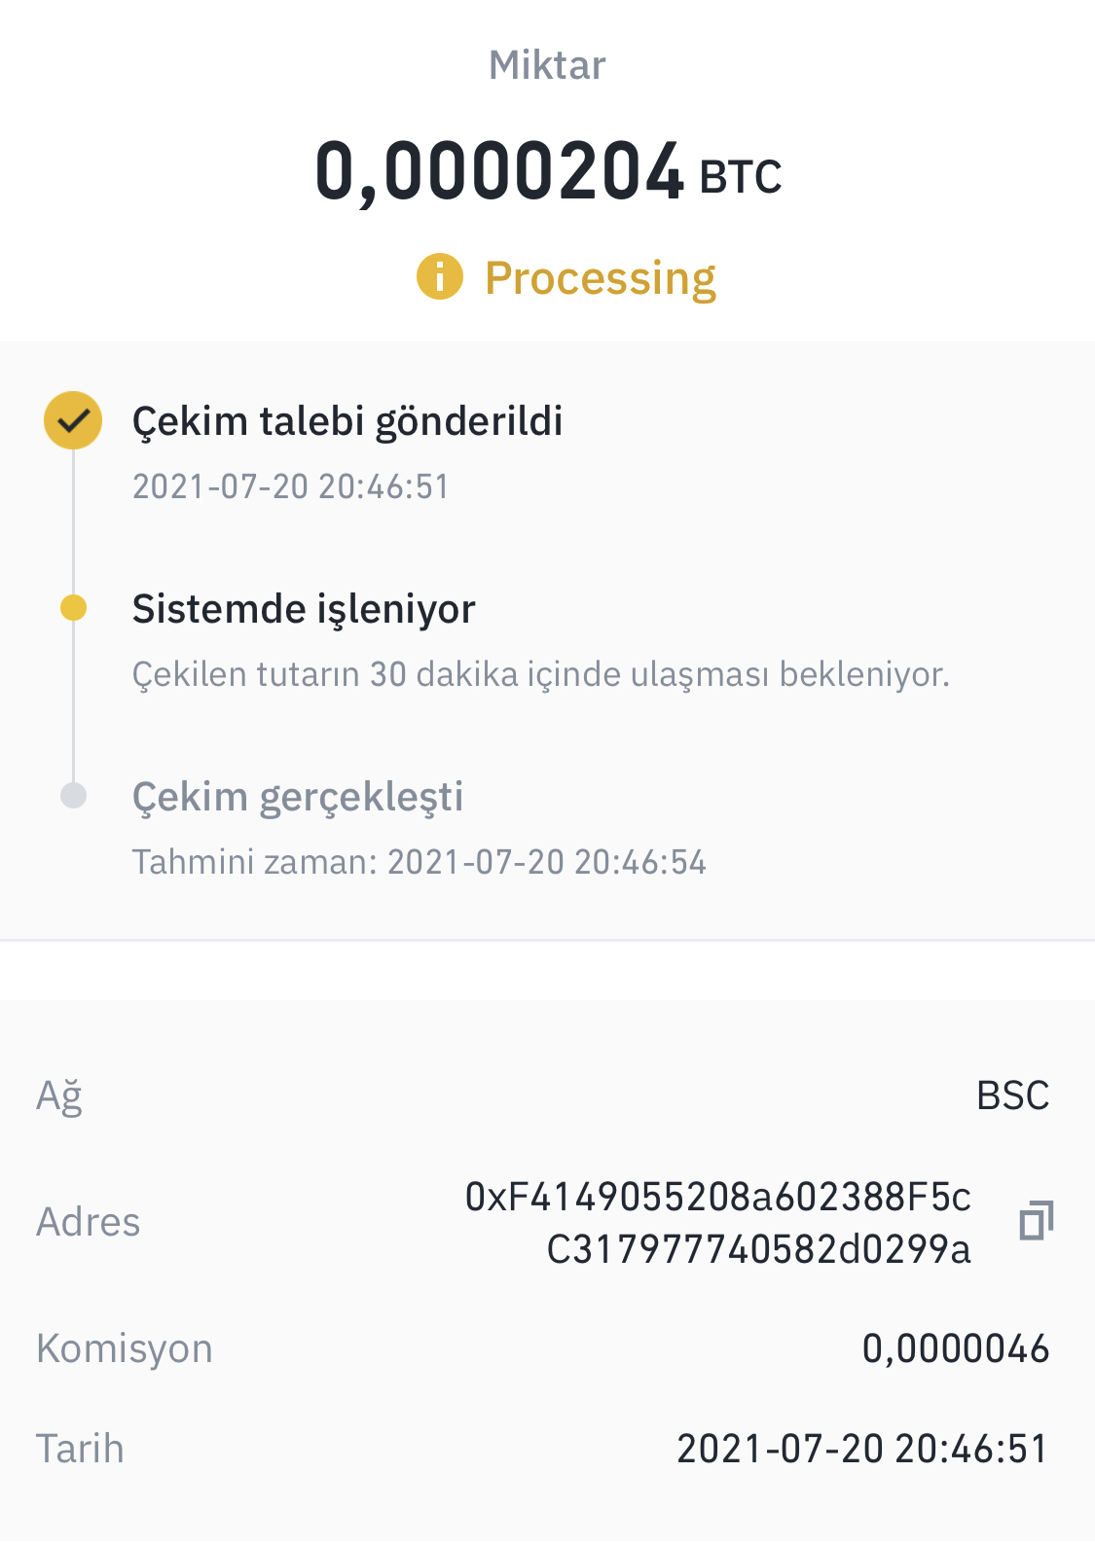Tap the yellow Processing info icon

click(440, 276)
